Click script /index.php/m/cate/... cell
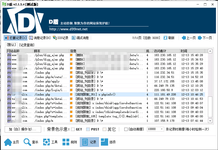Screen dimensions: 218x150 point(50,77)
